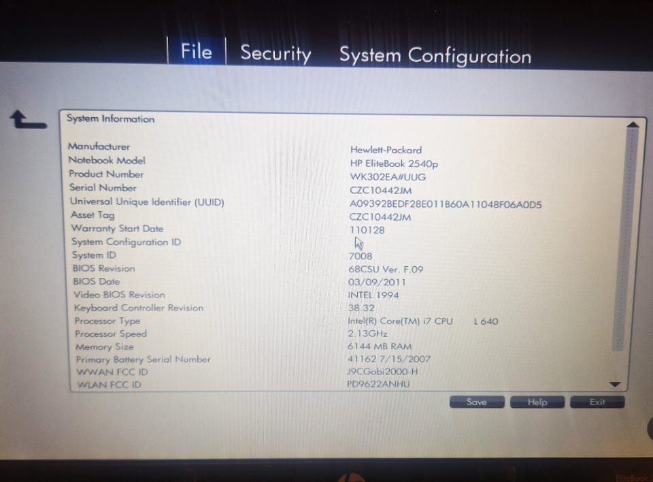Click the Primary Battery Serial Number label

(144, 359)
